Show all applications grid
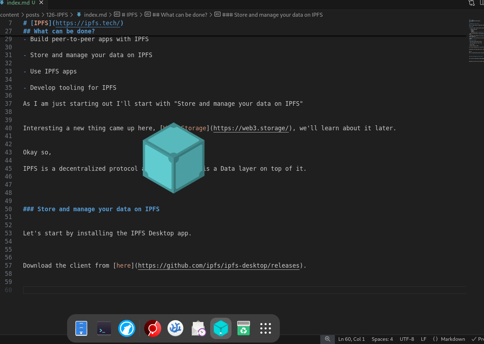 pos(266,328)
